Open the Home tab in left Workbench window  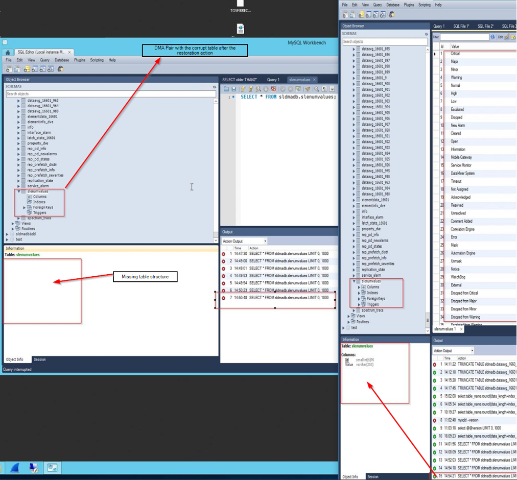pos(8,53)
